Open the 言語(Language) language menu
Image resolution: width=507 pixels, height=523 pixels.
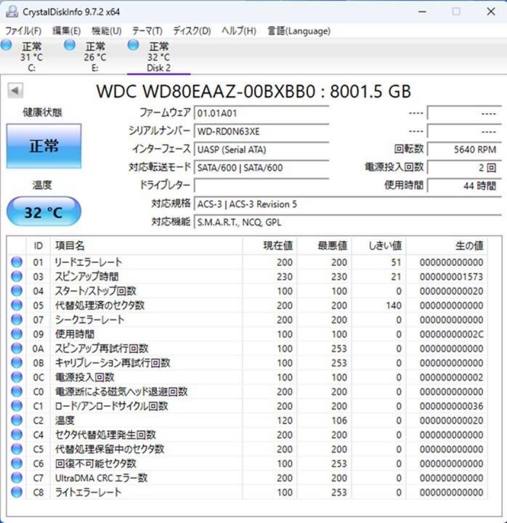pyautogui.click(x=298, y=31)
